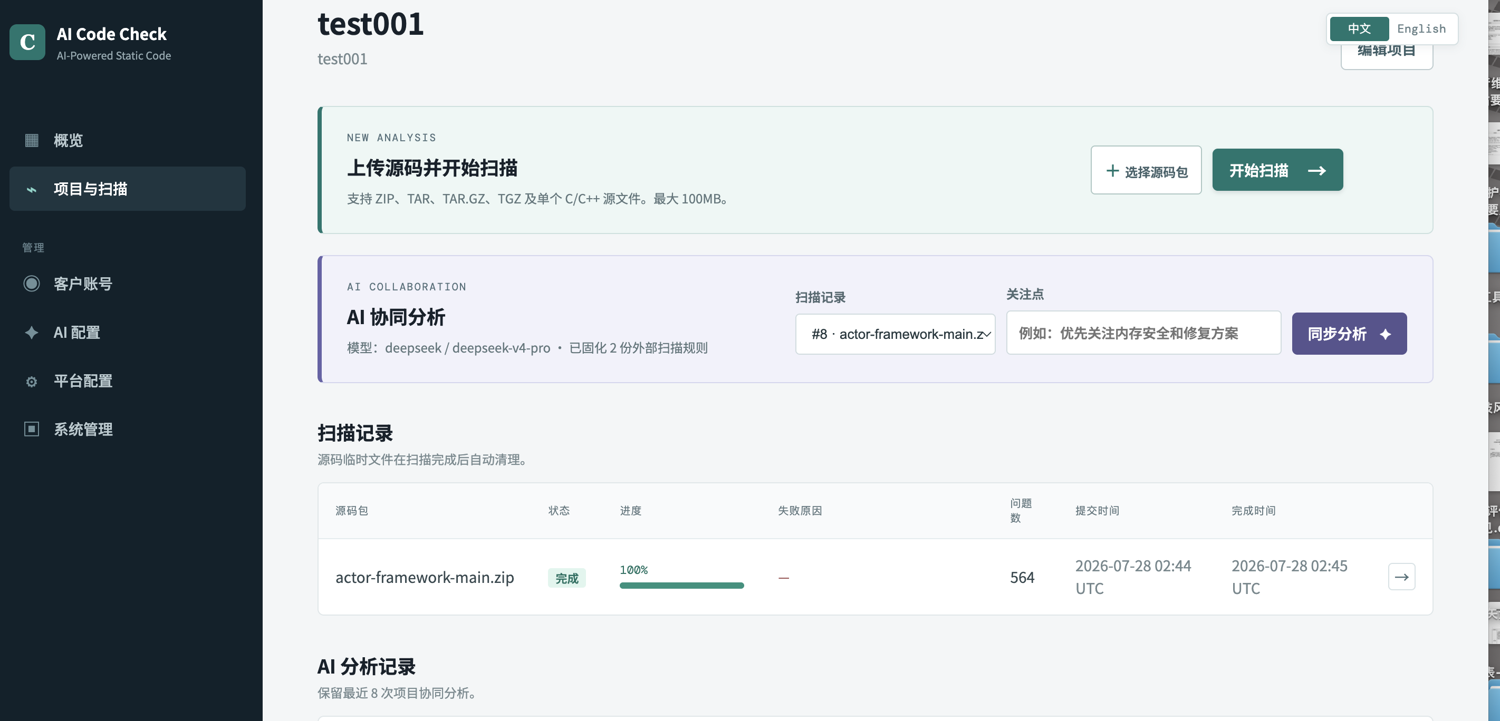Open AI 配置 settings page
This screenshot has height=721, width=1500.
pos(128,332)
